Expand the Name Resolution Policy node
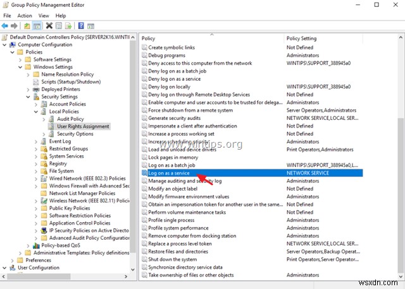The image size is (405, 289). pos(28,74)
